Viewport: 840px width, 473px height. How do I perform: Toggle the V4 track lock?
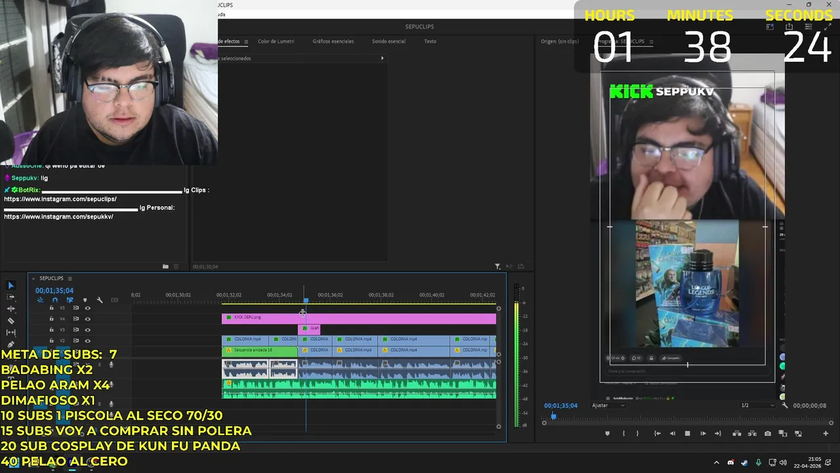pyautogui.click(x=52, y=319)
